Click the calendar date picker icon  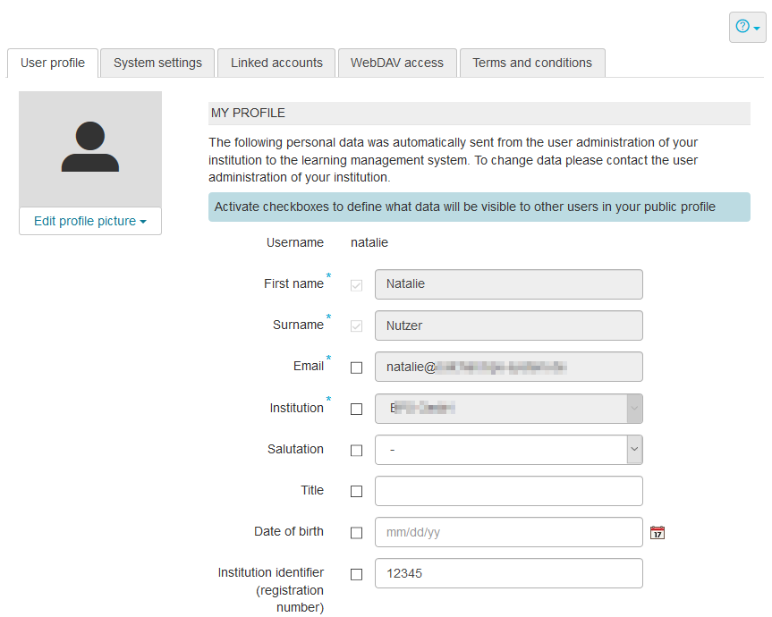(657, 533)
